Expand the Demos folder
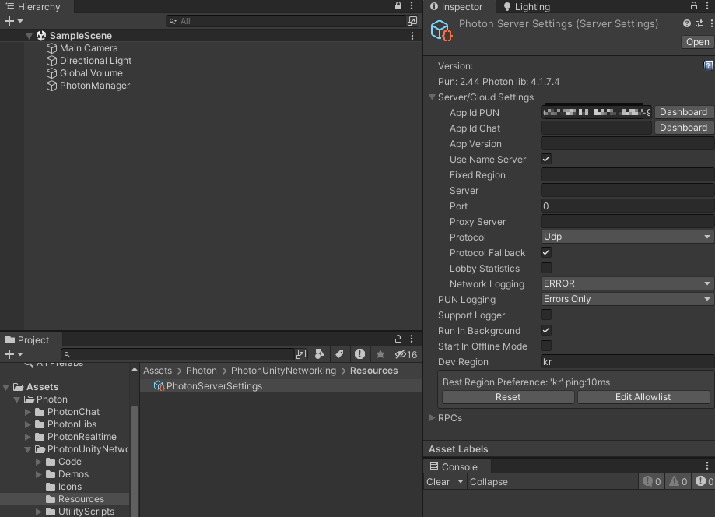Viewport: 715px width, 517px height. click(39, 474)
